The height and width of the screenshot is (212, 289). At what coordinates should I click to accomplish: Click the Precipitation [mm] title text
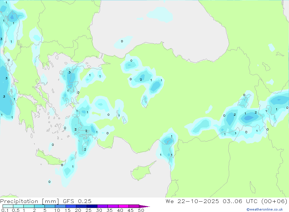click(x=29, y=201)
